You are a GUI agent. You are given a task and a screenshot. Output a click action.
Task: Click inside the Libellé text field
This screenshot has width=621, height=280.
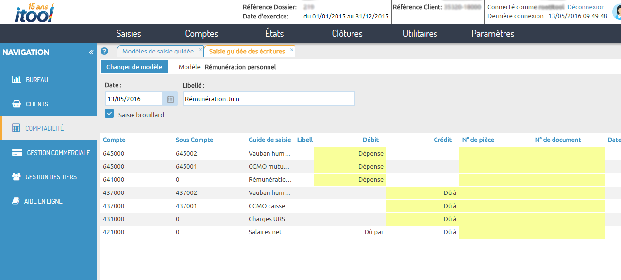coord(269,98)
